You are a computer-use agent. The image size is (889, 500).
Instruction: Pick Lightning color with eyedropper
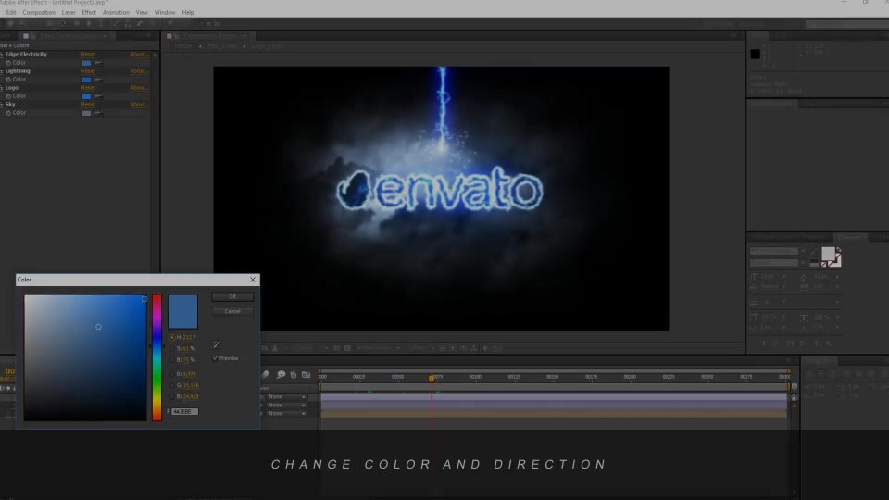point(99,80)
